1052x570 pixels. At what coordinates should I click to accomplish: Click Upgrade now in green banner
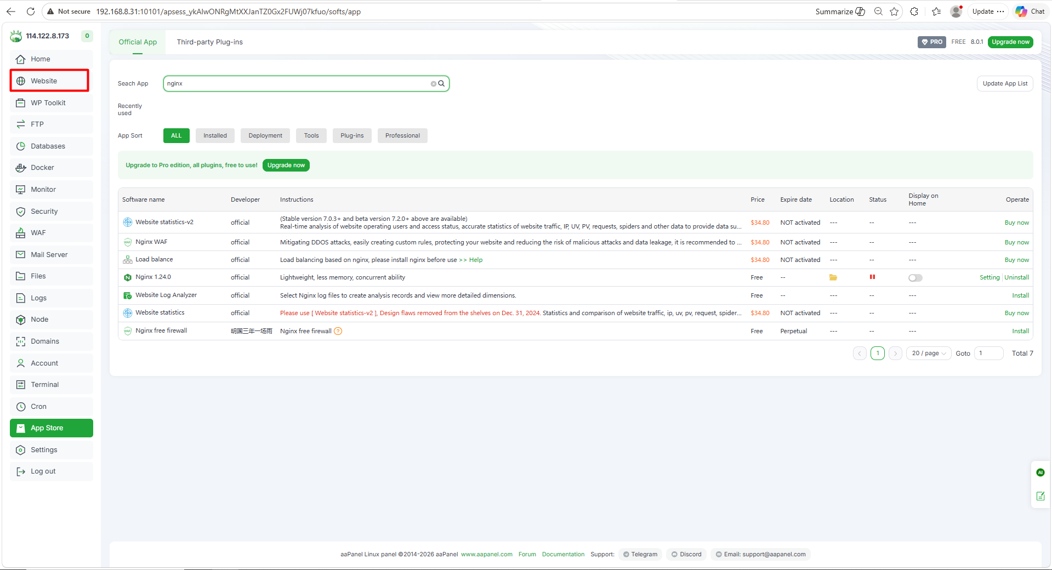click(x=286, y=166)
